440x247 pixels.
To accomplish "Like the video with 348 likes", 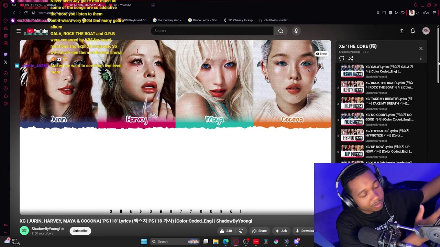I will tap(226, 231).
